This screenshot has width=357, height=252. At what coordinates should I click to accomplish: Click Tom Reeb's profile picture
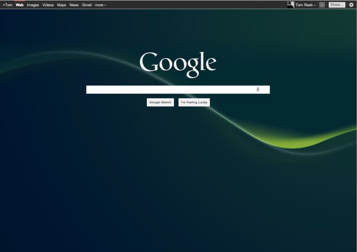[x=291, y=5]
